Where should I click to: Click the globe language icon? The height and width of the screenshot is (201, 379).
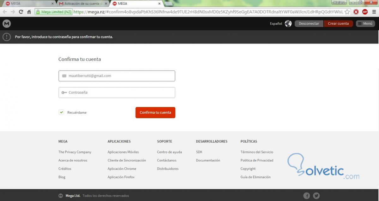[x=288, y=24]
